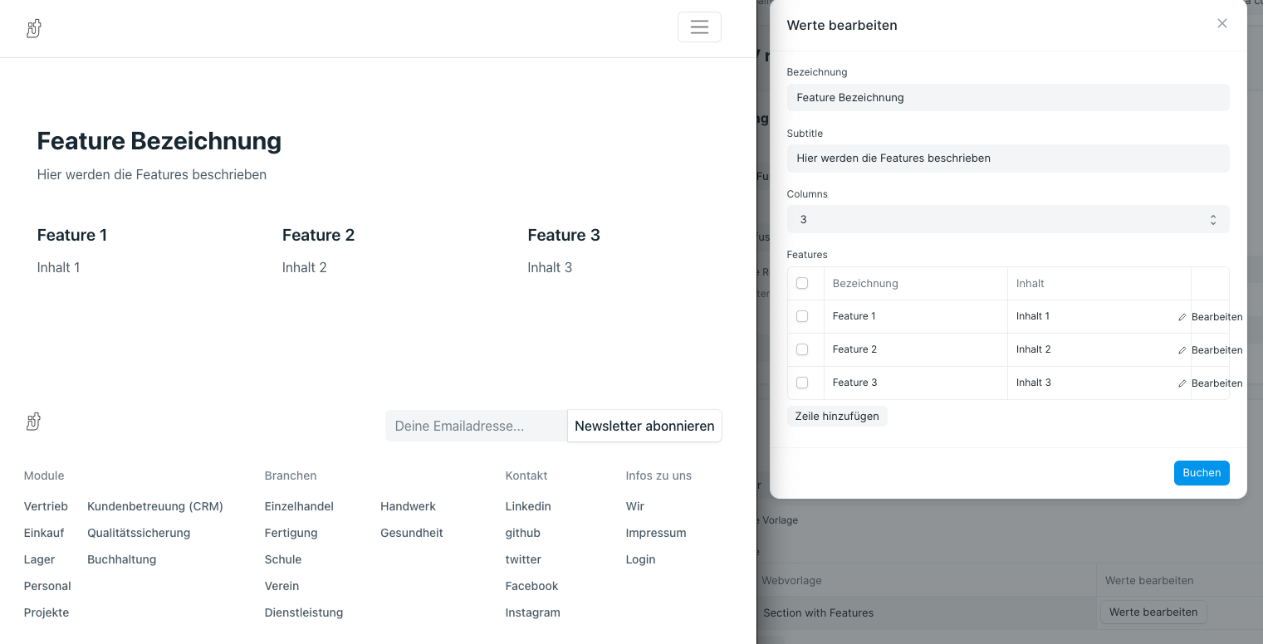This screenshot has width=1263, height=644.
Task: Open the Personal footer link
Action: coord(47,586)
